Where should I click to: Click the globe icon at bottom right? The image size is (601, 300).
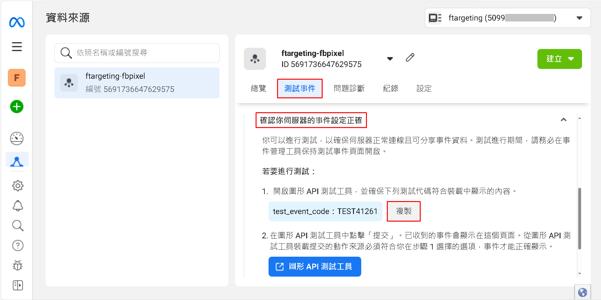583,292
